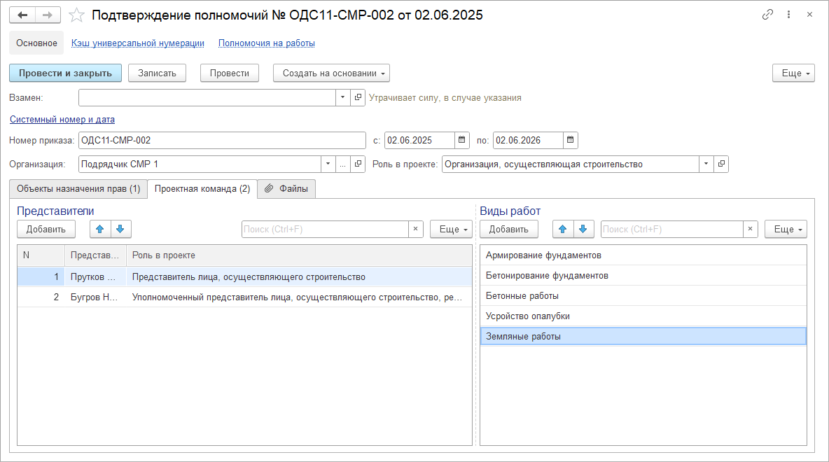Expand the Роль в проекте dropdown
The image size is (829, 462).
pos(706,164)
